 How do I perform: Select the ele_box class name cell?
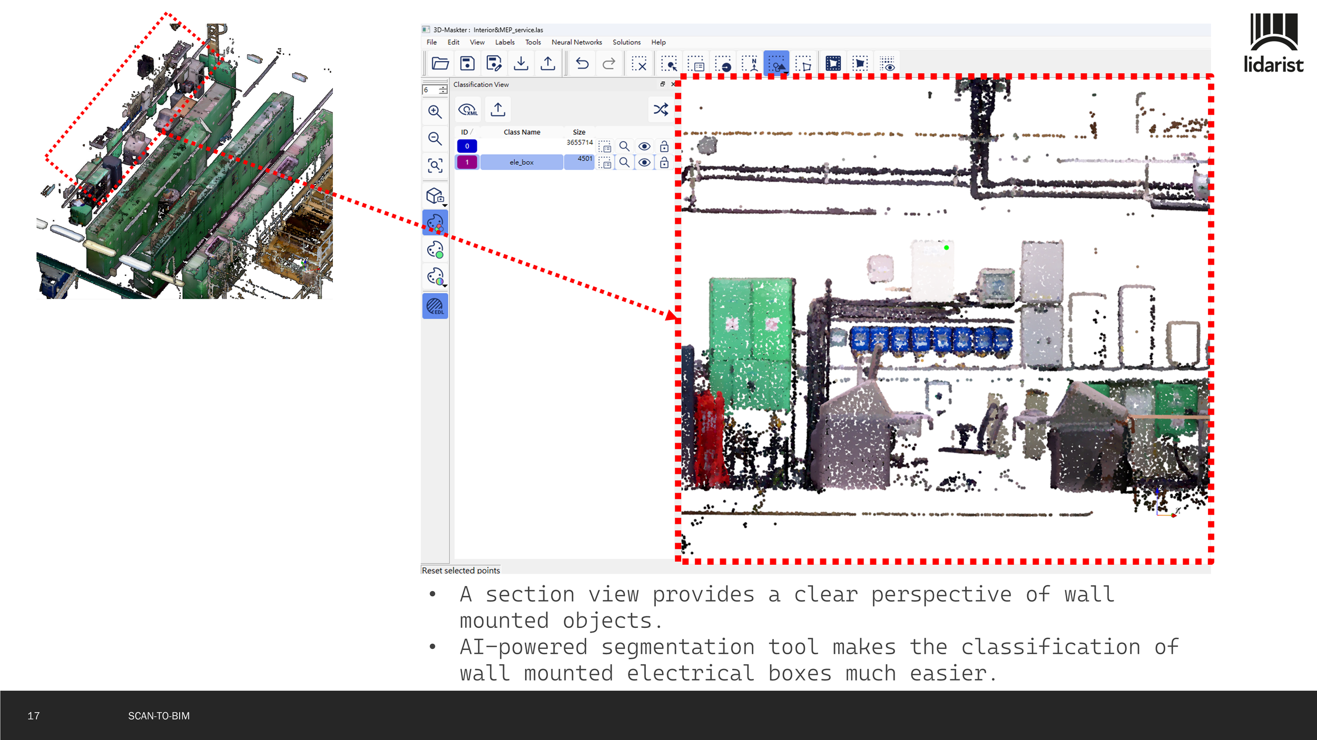click(522, 162)
